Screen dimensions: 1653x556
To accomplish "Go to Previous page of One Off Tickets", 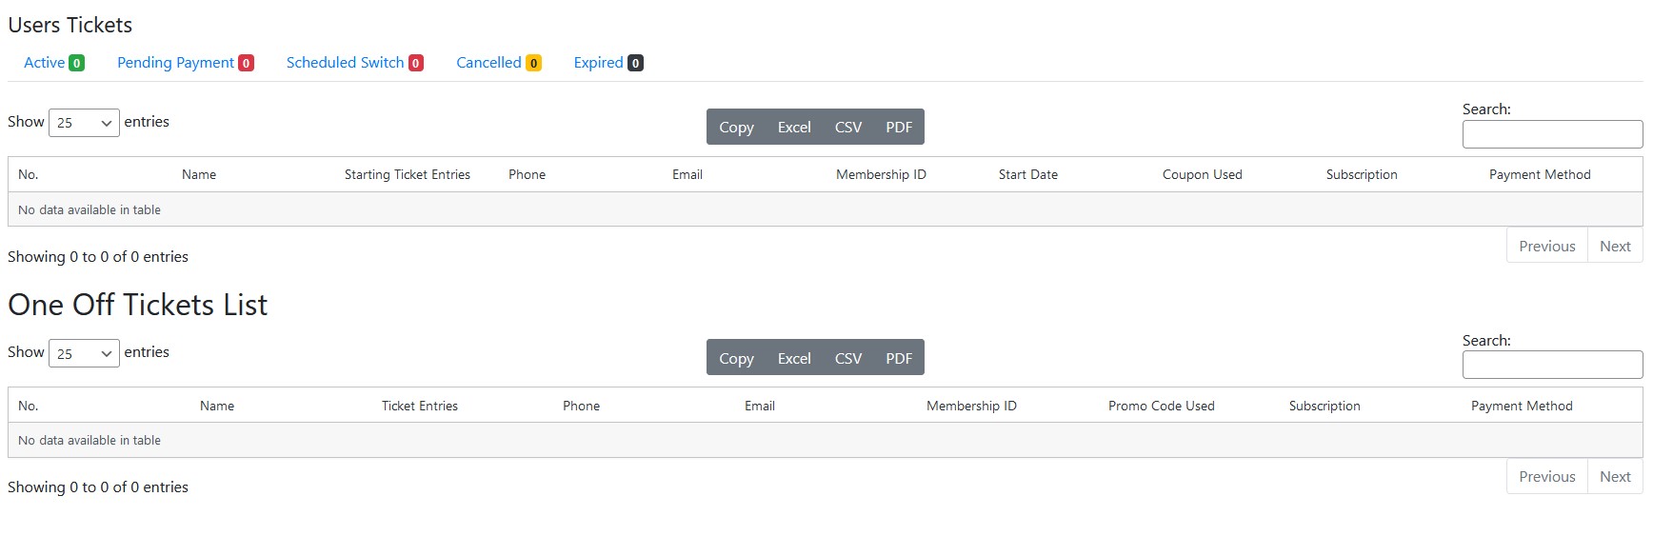I will pyautogui.click(x=1546, y=477).
